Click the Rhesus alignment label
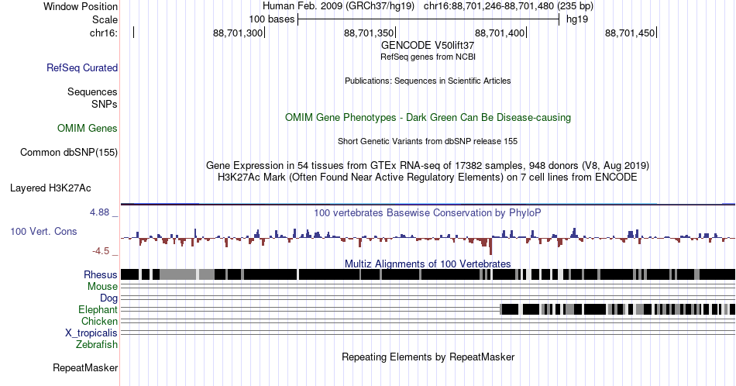The image size is (736, 386). tap(101, 274)
